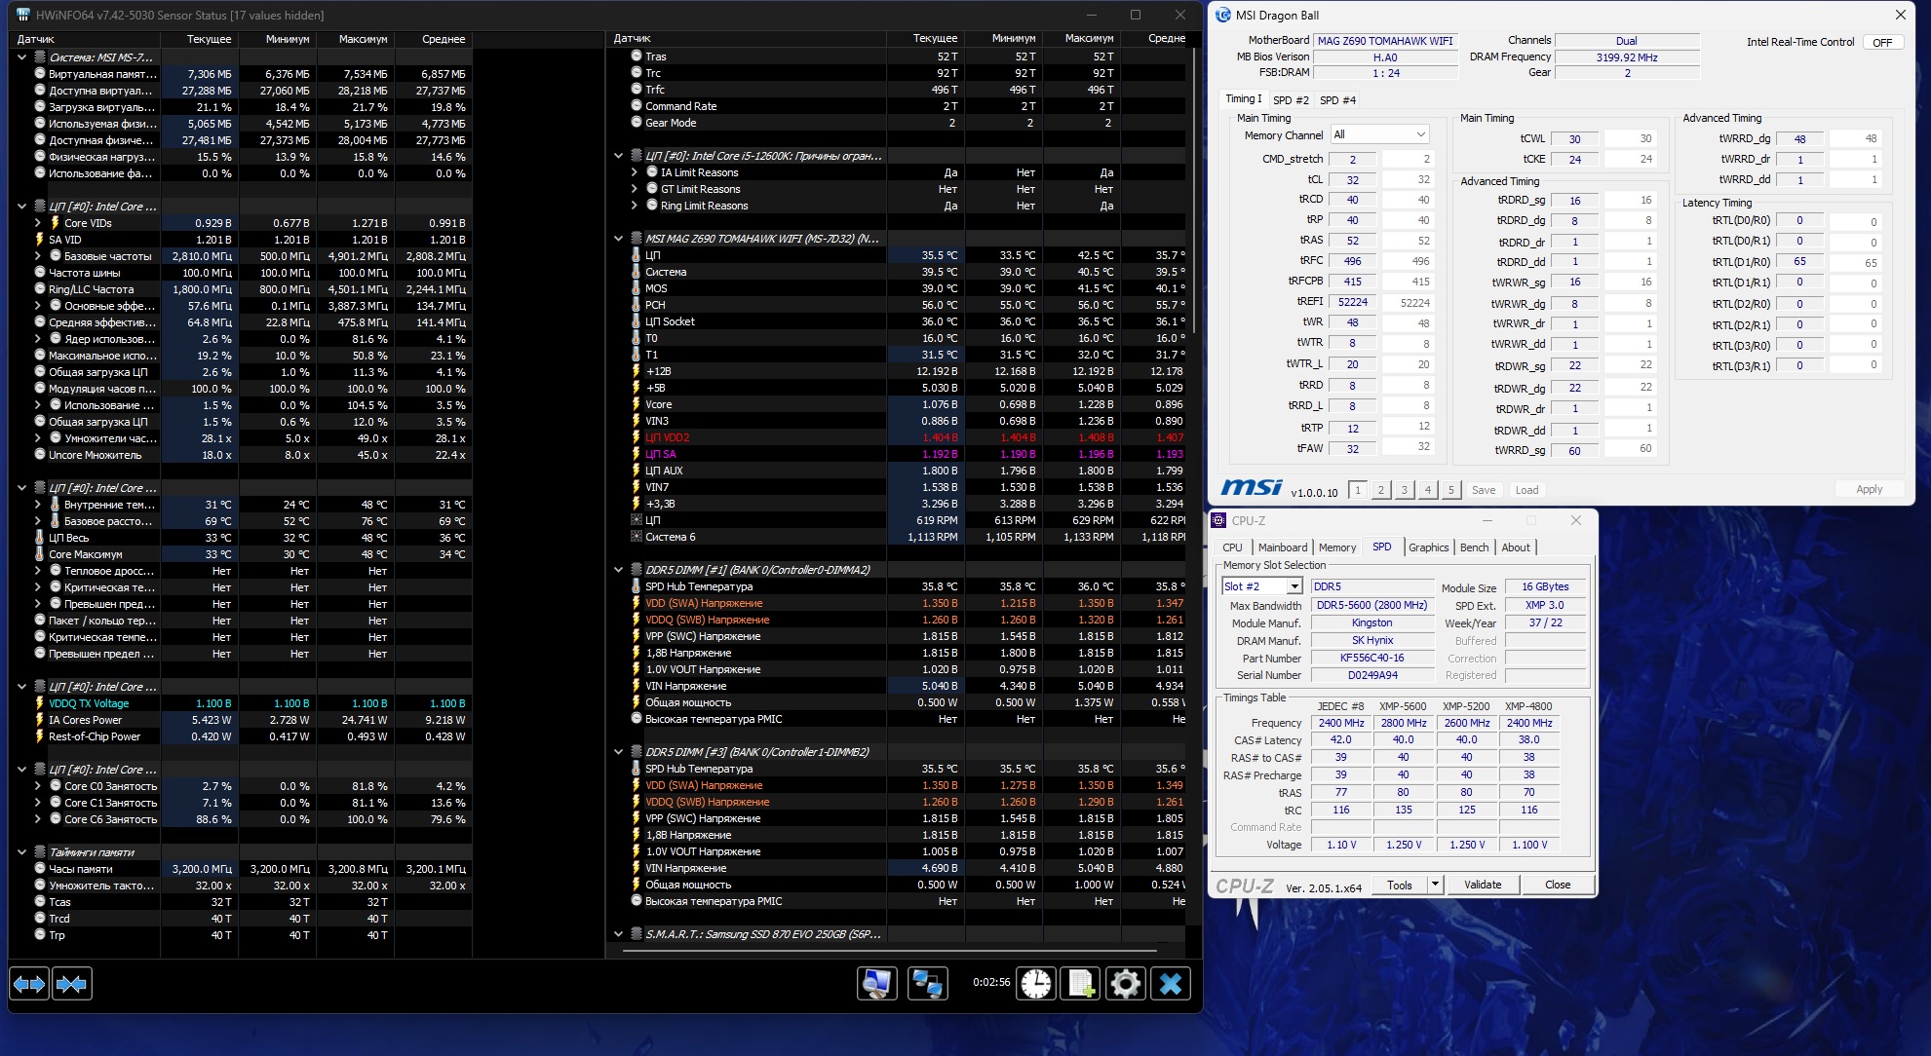Collapse the DDR5 DIMM [#1] sensor group
Screen dimensions: 1931x1056
[x=618, y=570]
